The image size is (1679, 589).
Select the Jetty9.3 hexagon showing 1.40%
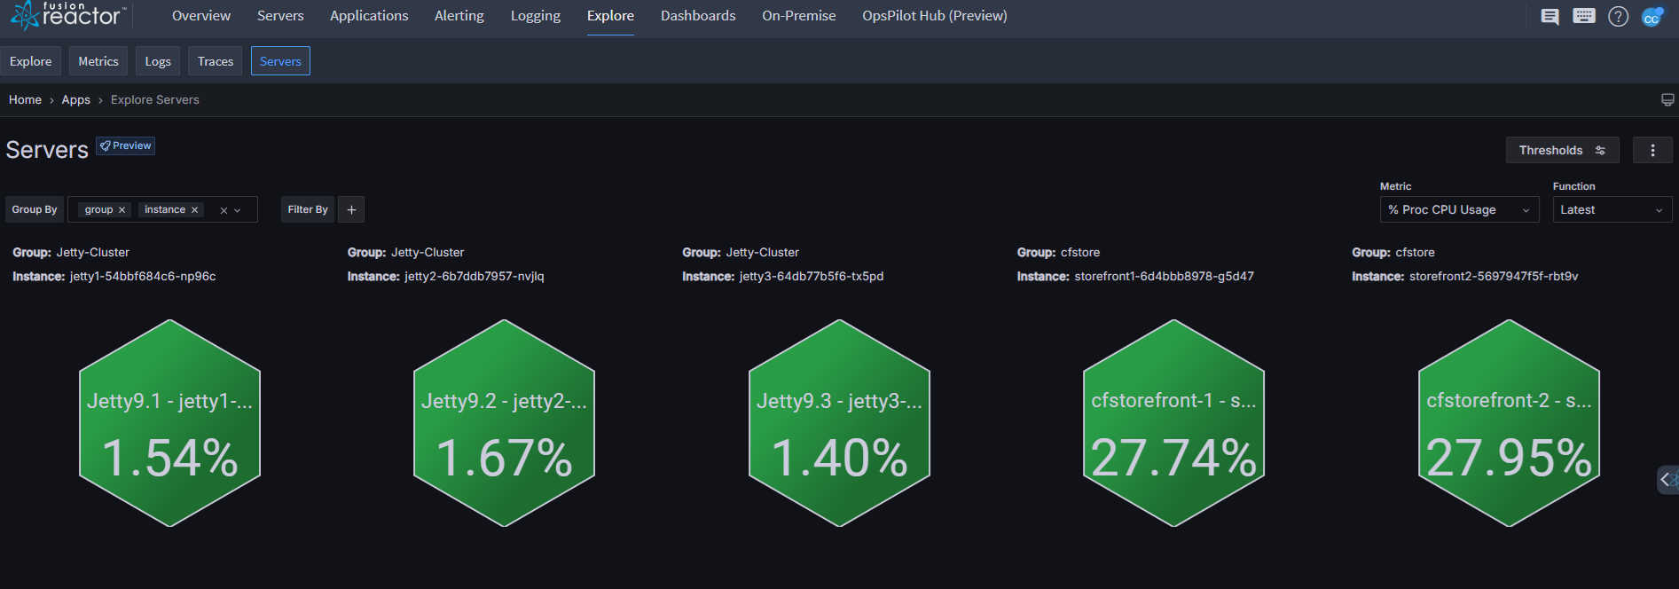pos(839,423)
